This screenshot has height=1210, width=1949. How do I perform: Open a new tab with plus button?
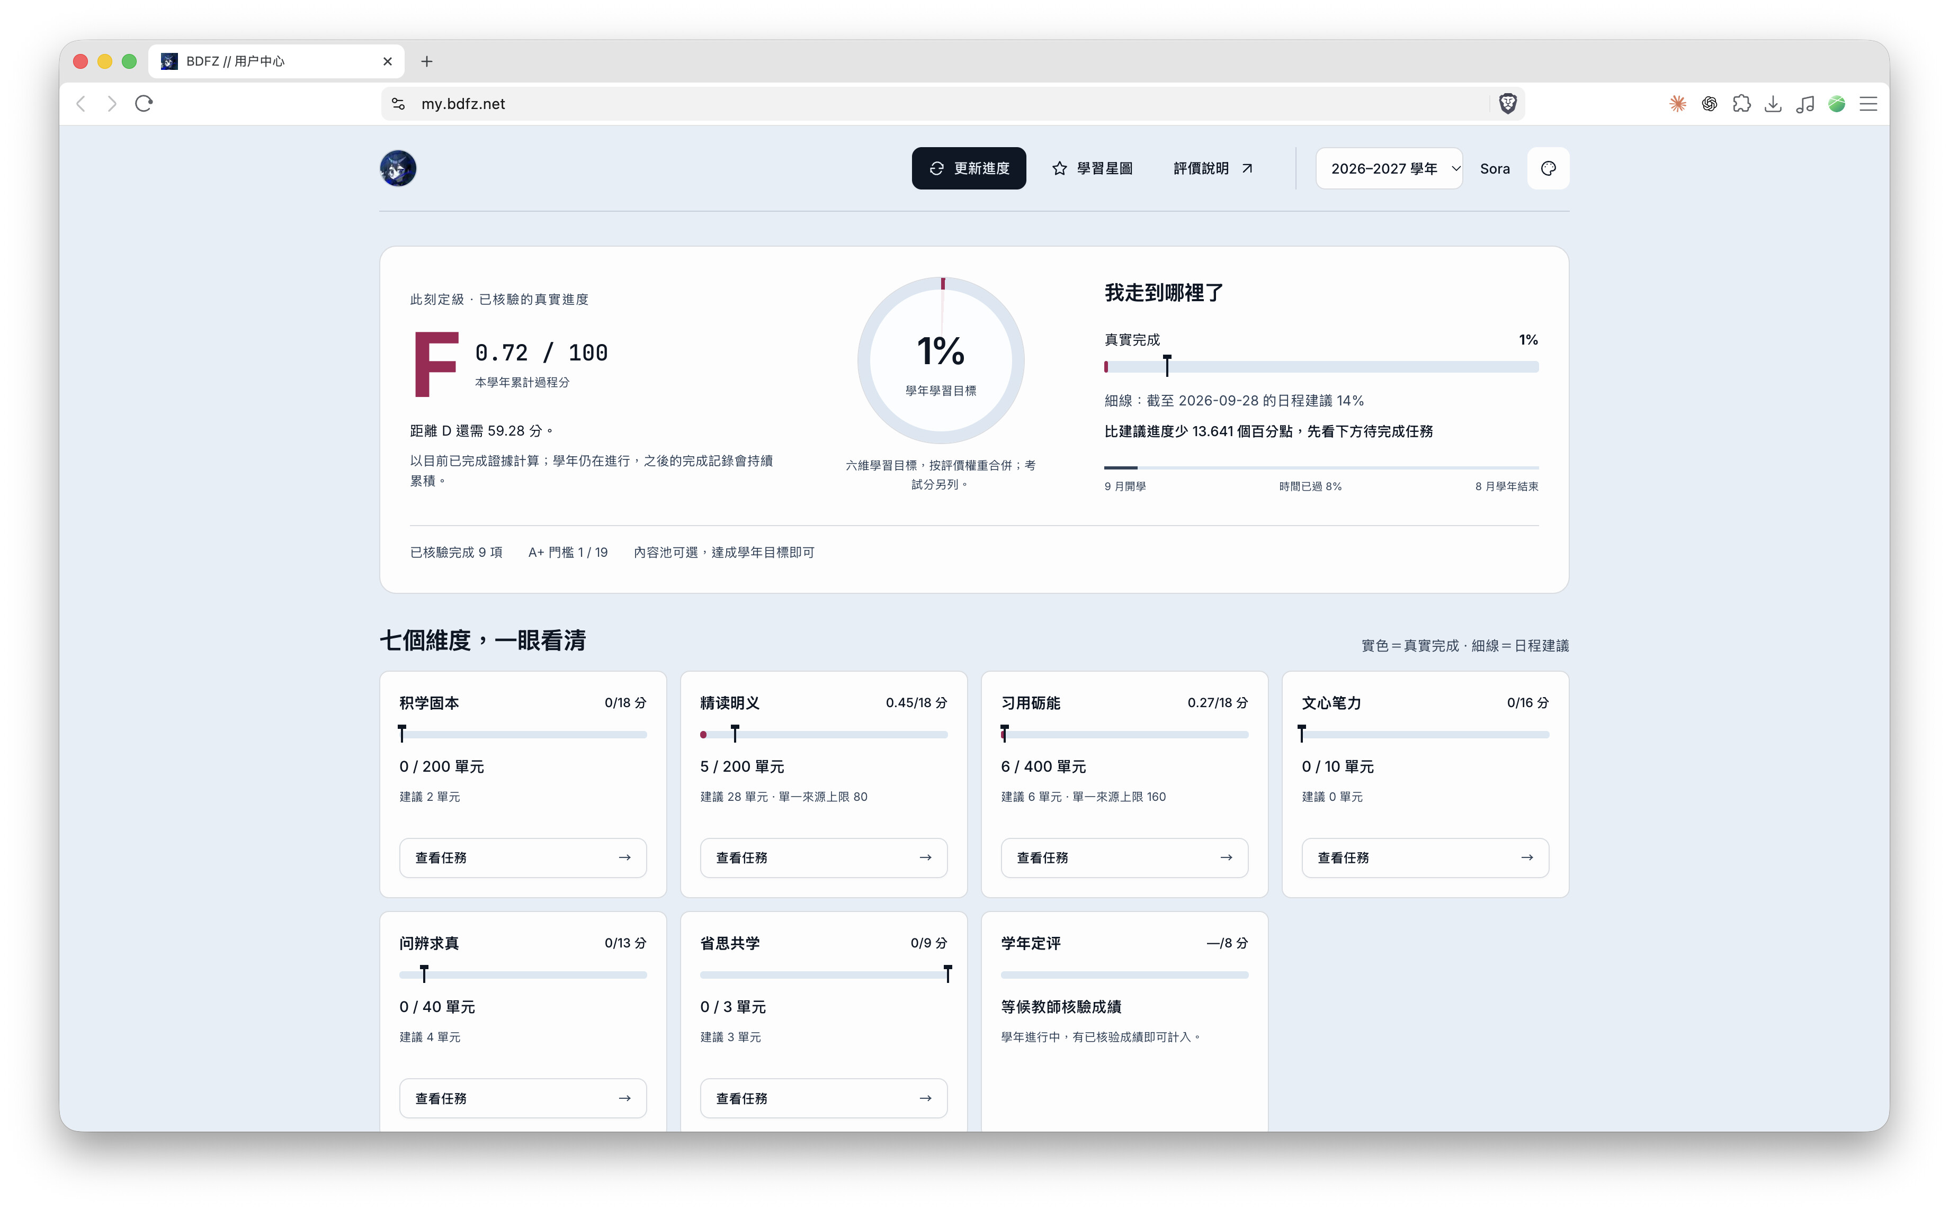(427, 61)
